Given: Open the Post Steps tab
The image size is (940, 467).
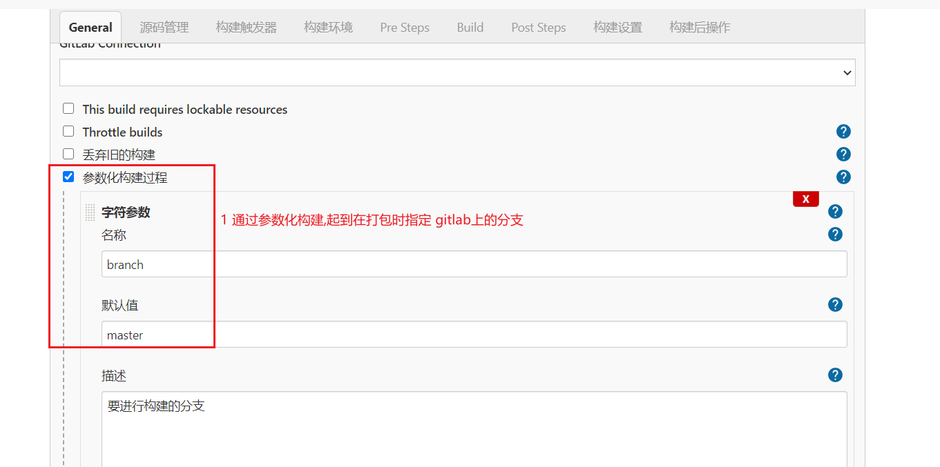Looking at the screenshot, I should tap(539, 28).
